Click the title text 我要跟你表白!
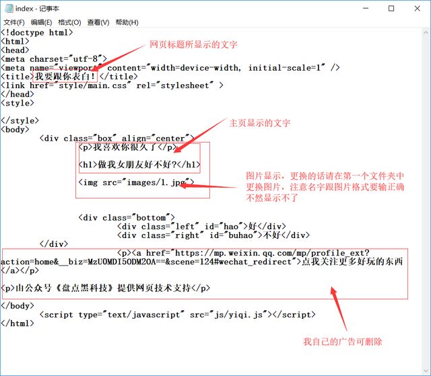This screenshot has height=376, width=431. pyautogui.click(x=67, y=76)
